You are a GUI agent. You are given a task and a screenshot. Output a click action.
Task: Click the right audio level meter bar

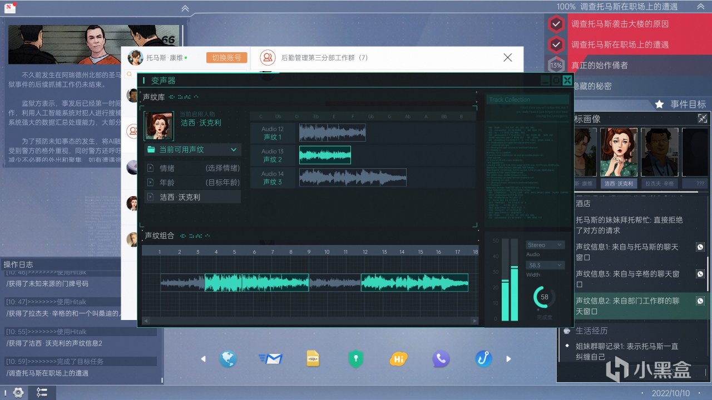coord(515,280)
